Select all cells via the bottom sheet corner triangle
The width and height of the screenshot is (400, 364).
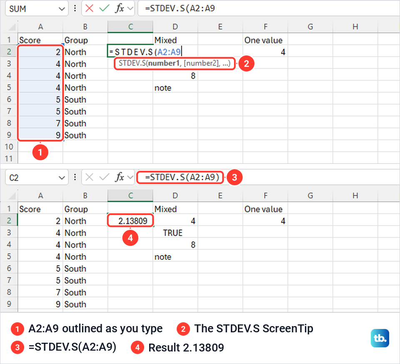coord(12,196)
